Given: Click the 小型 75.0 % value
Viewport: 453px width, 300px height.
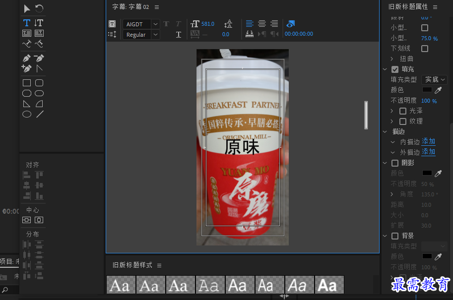Looking at the screenshot, I should pos(429,38).
